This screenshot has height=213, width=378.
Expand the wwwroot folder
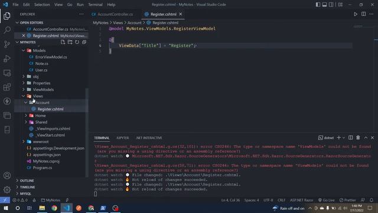point(24,141)
